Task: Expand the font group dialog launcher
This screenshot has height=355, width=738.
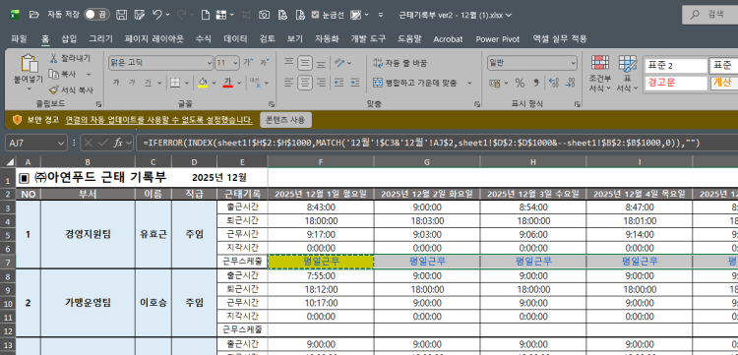Action: [x=272, y=103]
